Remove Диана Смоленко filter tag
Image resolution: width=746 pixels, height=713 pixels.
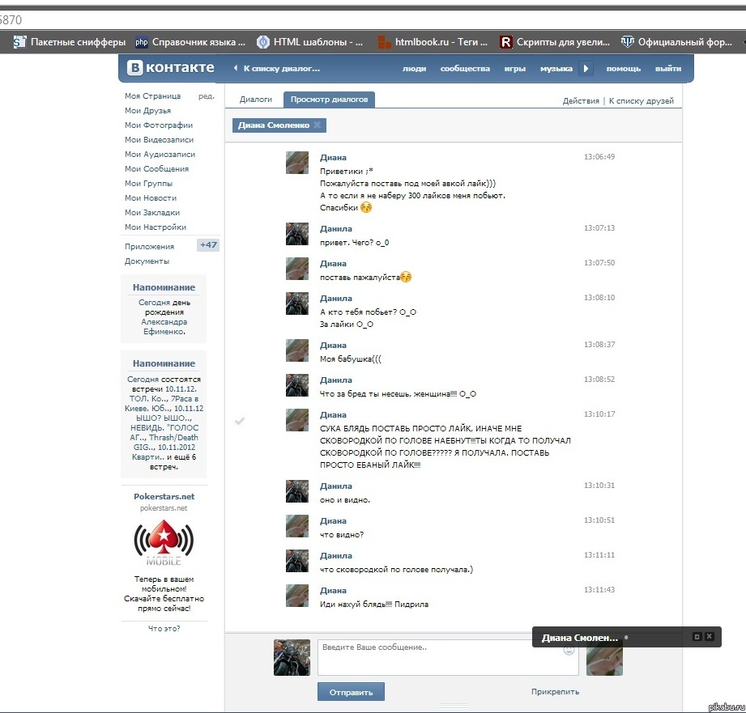[318, 125]
